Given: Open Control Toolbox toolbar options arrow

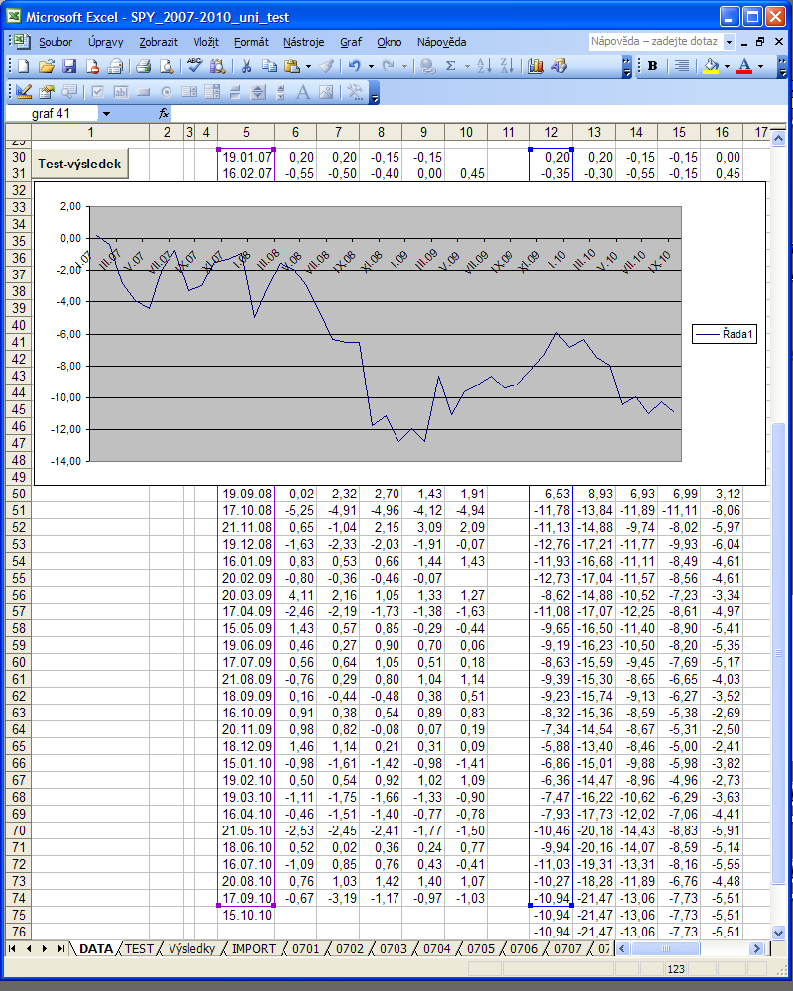Looking at the screenshot, I should (x=375, y=93).
